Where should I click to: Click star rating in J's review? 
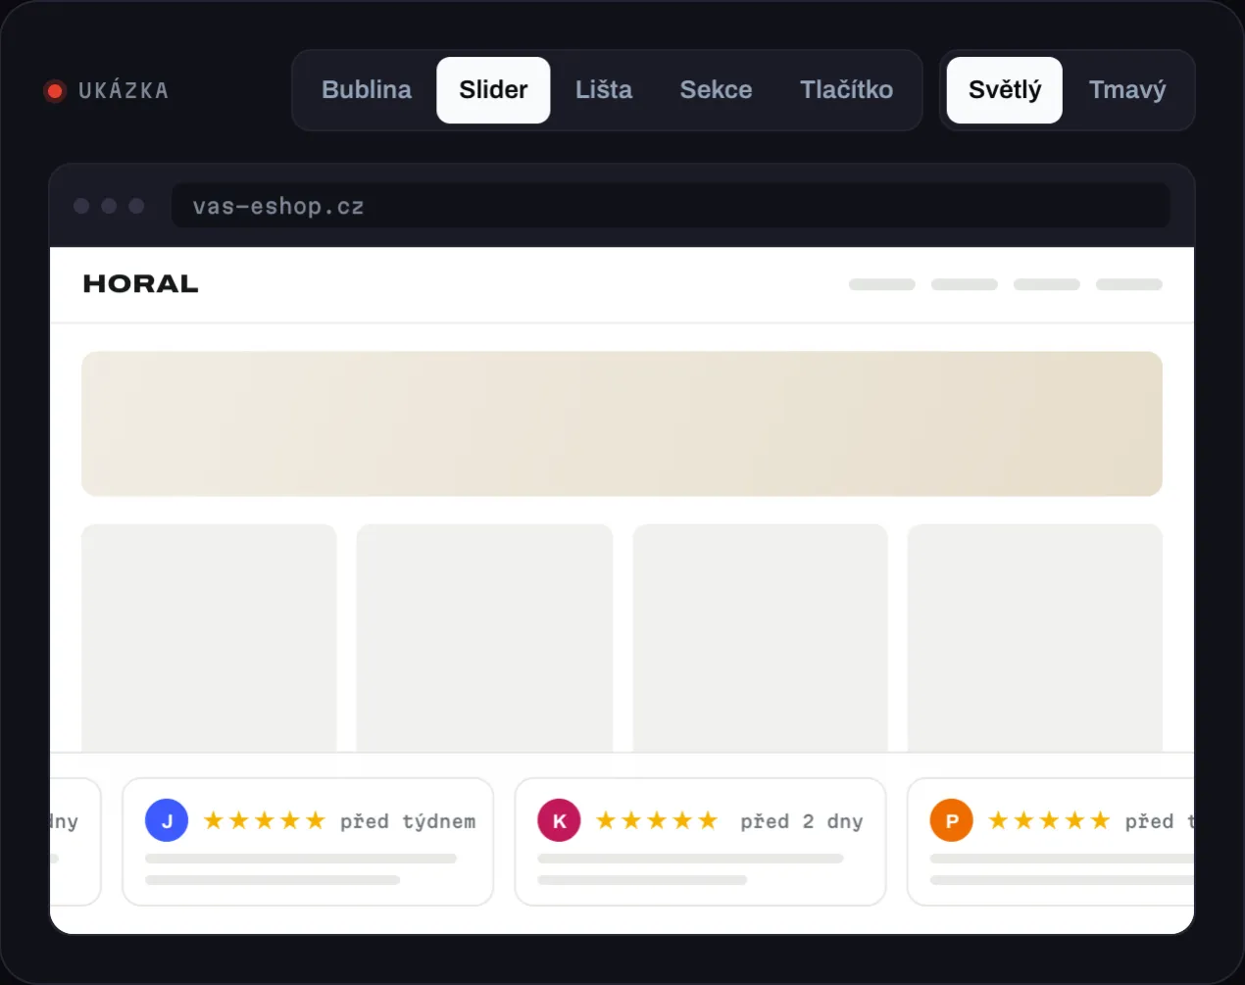click(x=264, y=820)
